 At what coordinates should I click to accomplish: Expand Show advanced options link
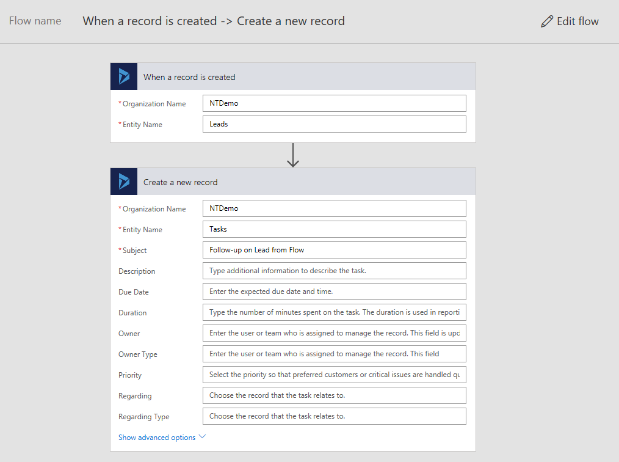[157, 438]
